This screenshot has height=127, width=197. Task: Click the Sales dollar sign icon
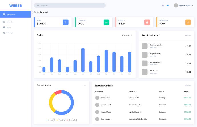click(66, 22)
